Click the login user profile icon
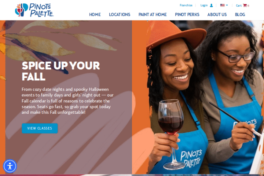Viewport: 264px width, 176px height. click(x=211, y=5)
